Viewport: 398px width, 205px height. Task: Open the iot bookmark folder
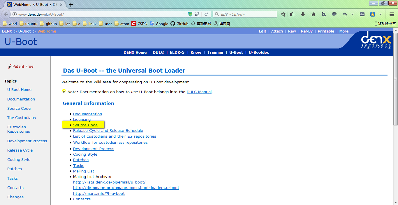tap(65, 24)
